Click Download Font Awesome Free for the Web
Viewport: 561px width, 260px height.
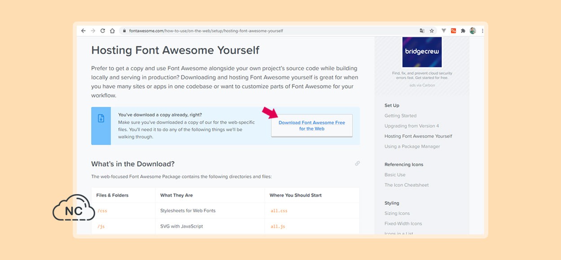(x=312, y=126)
